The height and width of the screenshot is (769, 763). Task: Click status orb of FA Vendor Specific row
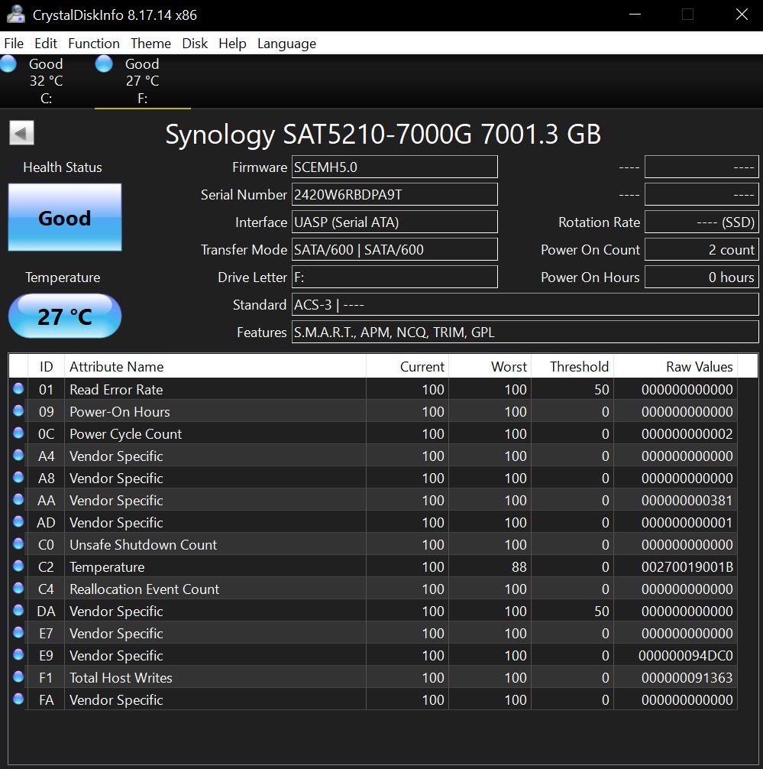(x=18, y=699)
